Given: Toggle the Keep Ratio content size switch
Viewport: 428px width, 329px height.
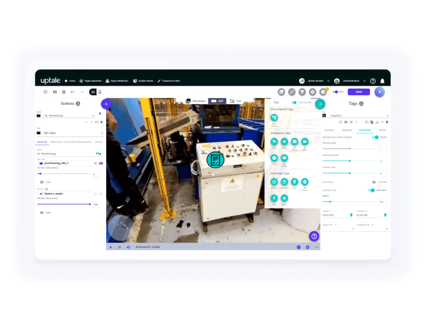Looking at the screenshot, I should tap(371, 190).
